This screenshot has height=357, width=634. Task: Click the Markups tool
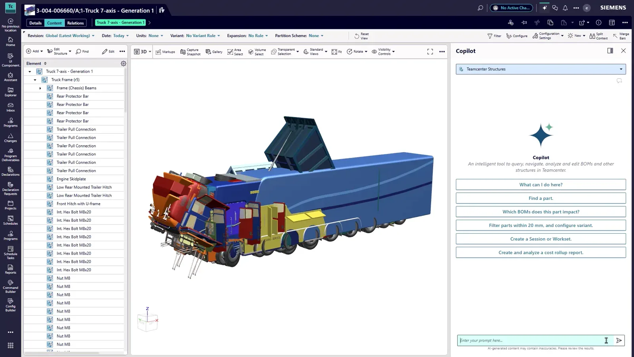coord(165,52)
